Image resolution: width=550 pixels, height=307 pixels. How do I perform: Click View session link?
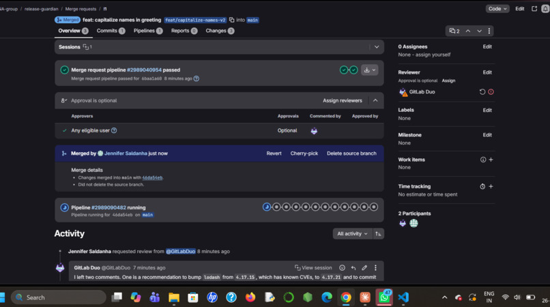[x=313, y=267]
